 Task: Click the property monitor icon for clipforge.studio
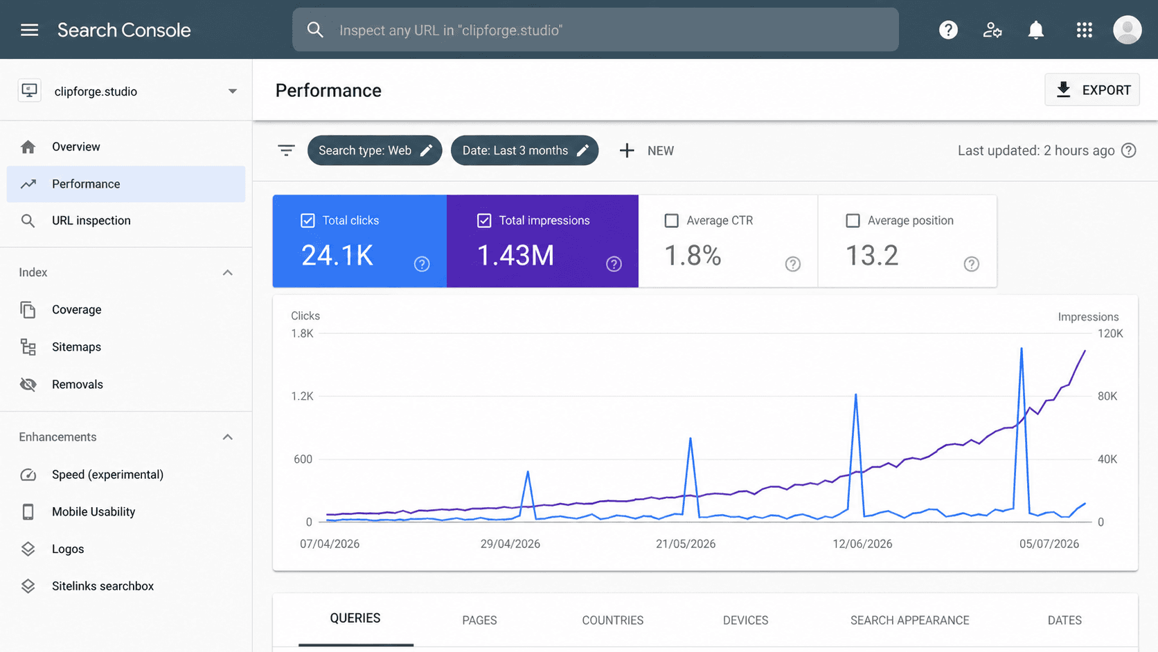(29, 91)
